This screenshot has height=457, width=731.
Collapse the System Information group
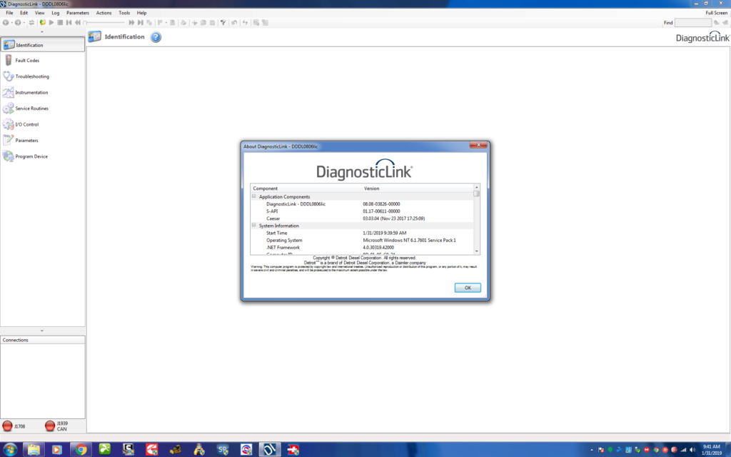click(x=254, y=225)
